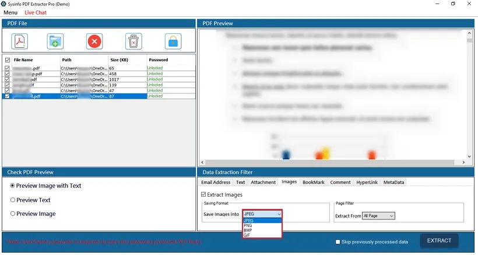This screenshot has height=255, width=478.
Task: Click the Add PDF file icon
Action: 20,41
